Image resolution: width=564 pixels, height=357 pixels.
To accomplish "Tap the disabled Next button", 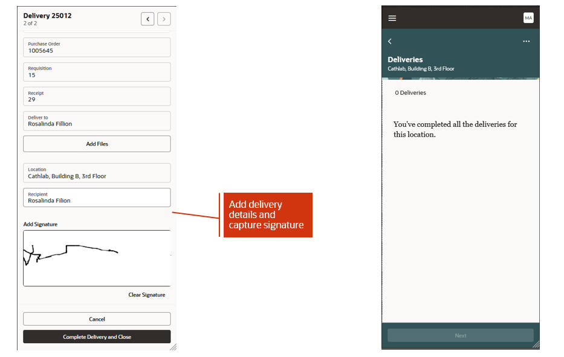I will tap(461, 335).
